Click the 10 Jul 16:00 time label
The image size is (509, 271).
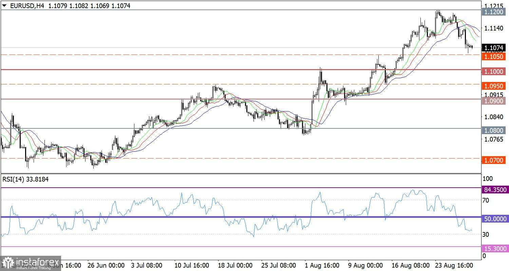point(192,265)
